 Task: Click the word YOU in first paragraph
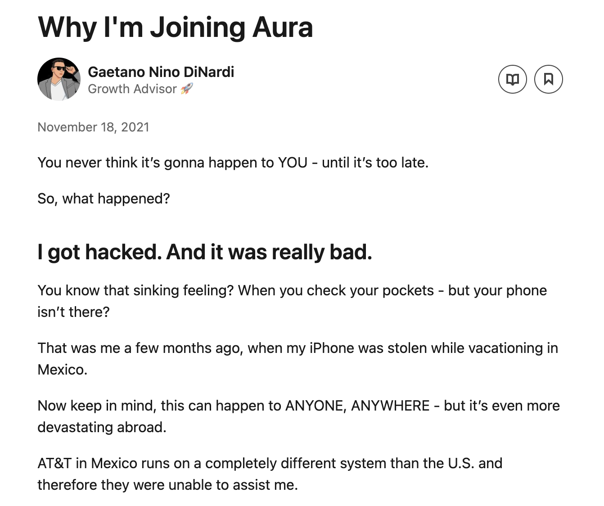tap(293, 163)
